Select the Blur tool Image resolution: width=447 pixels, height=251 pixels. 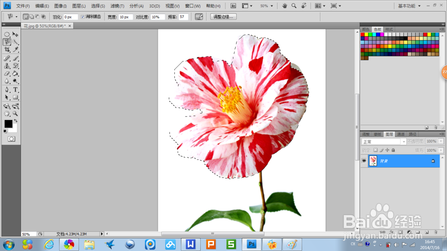click(x=7, y=81)
